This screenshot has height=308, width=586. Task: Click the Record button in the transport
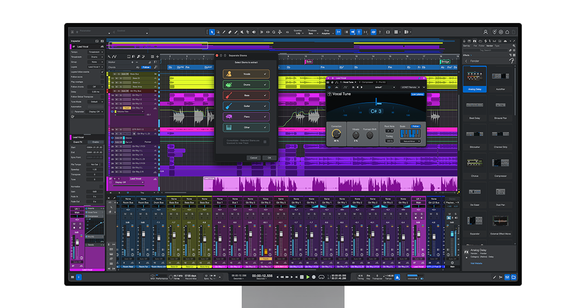pos(314,277)
